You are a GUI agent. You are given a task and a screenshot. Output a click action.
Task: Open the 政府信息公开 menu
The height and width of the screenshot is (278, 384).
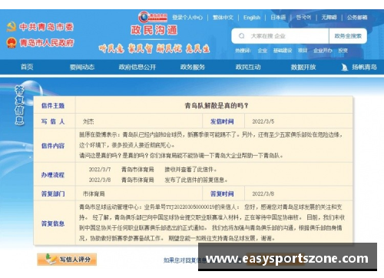[137, 67]
